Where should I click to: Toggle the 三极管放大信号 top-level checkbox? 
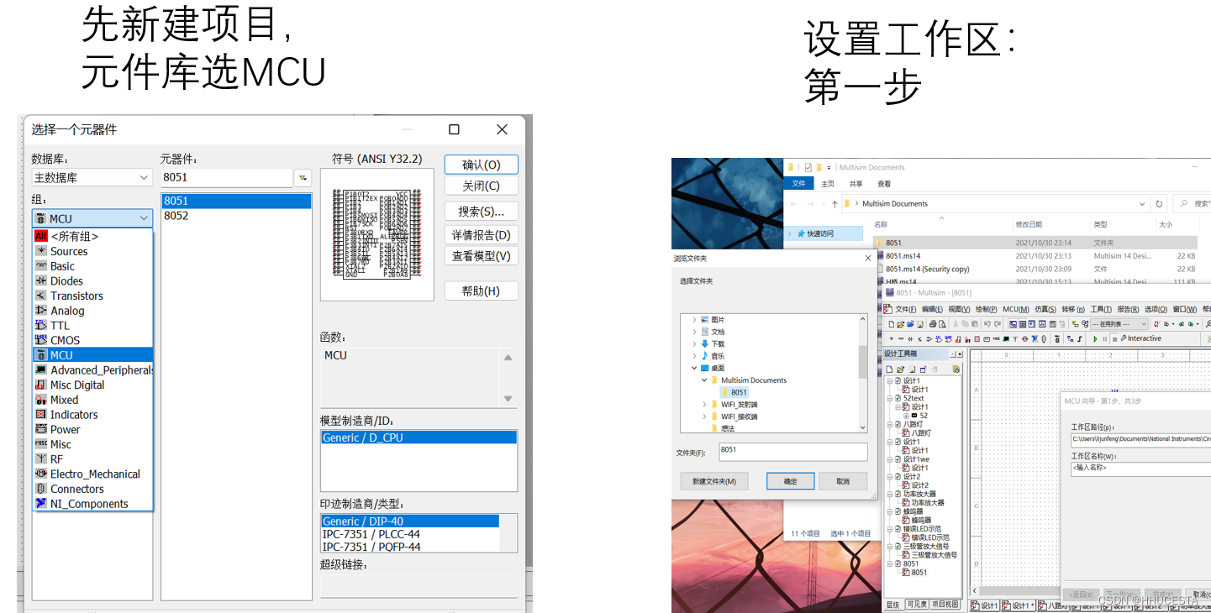point(898,547)
